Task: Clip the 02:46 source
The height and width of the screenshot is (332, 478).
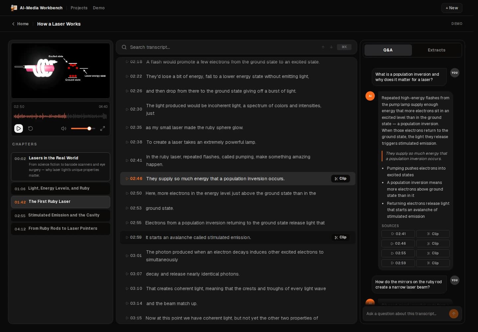Action: 433,243
